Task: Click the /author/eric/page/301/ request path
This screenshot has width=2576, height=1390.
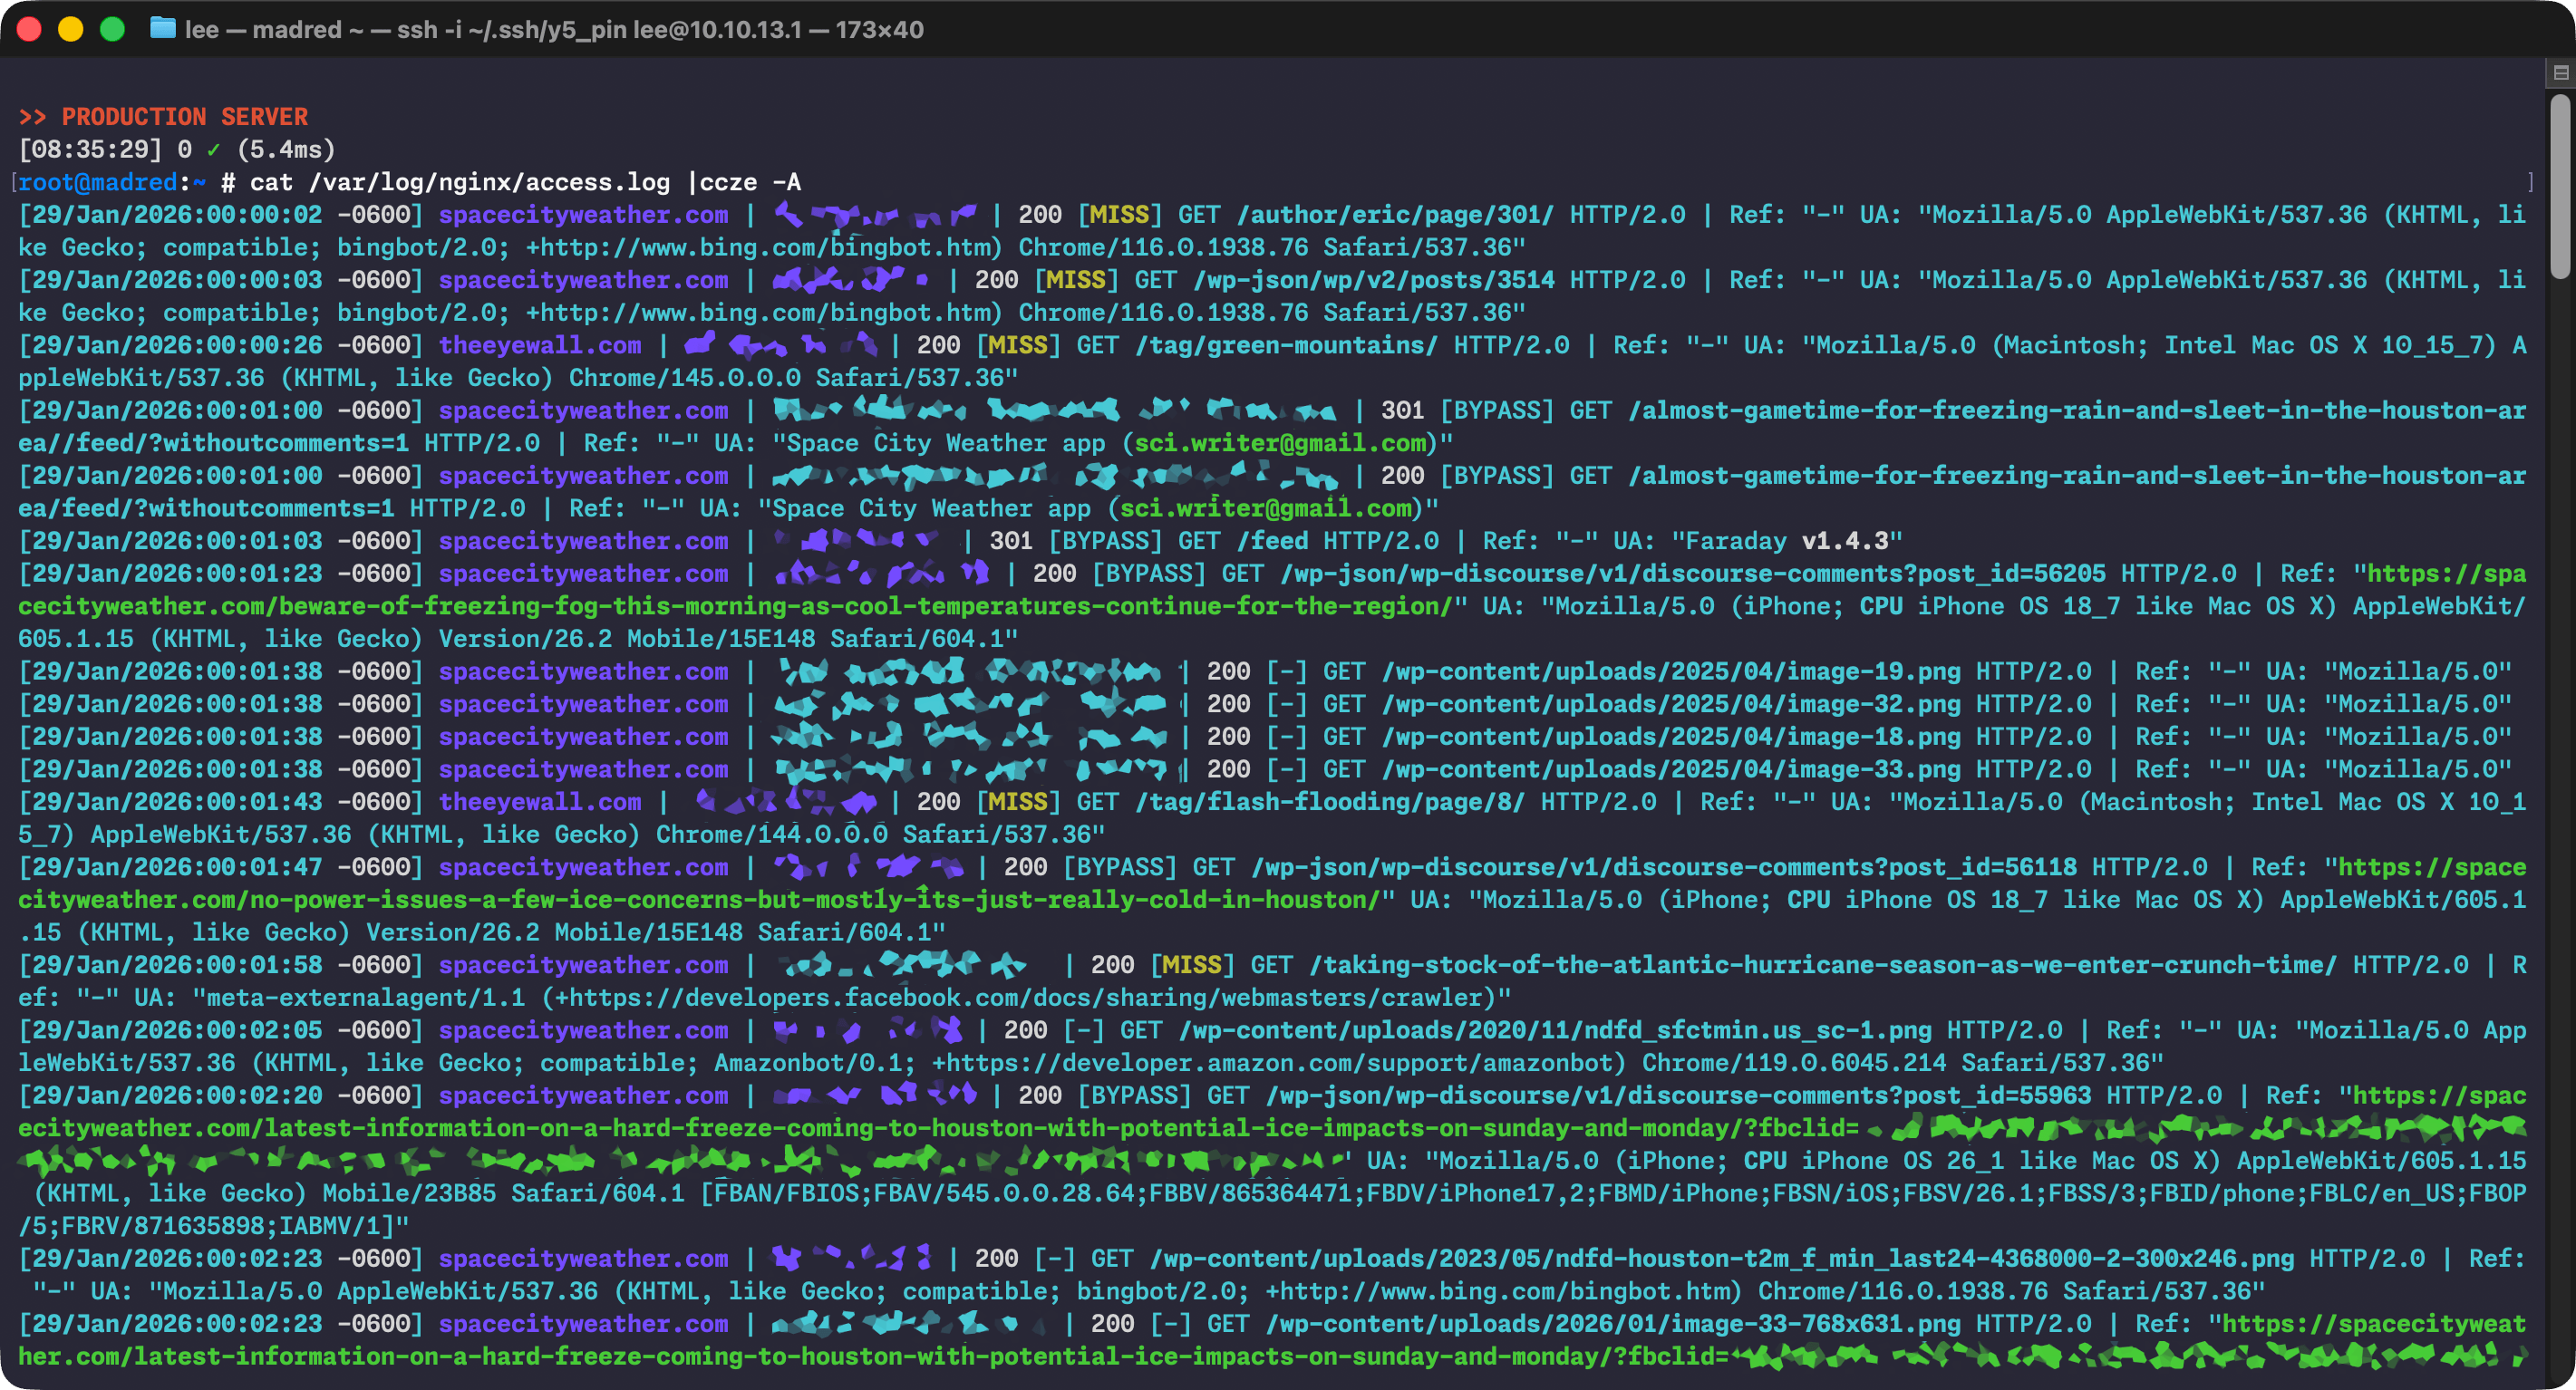Action: point(1395,215)
